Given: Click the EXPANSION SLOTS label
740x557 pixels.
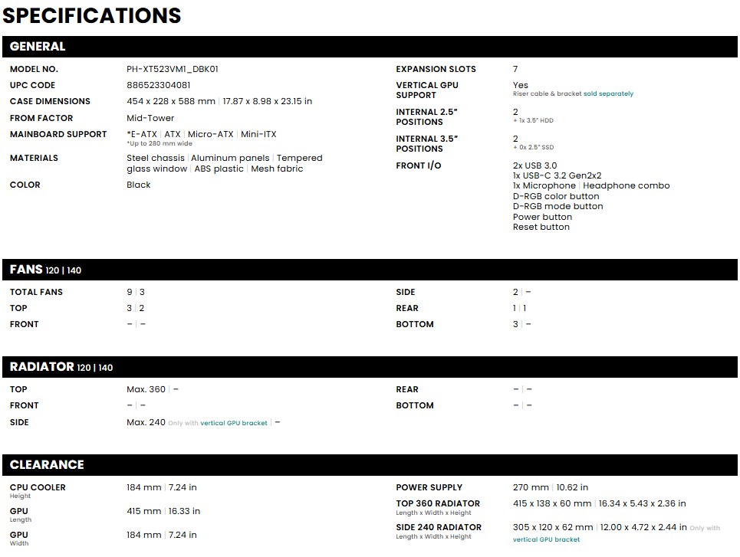Looking at the screenshot, I should click(436, 69).
